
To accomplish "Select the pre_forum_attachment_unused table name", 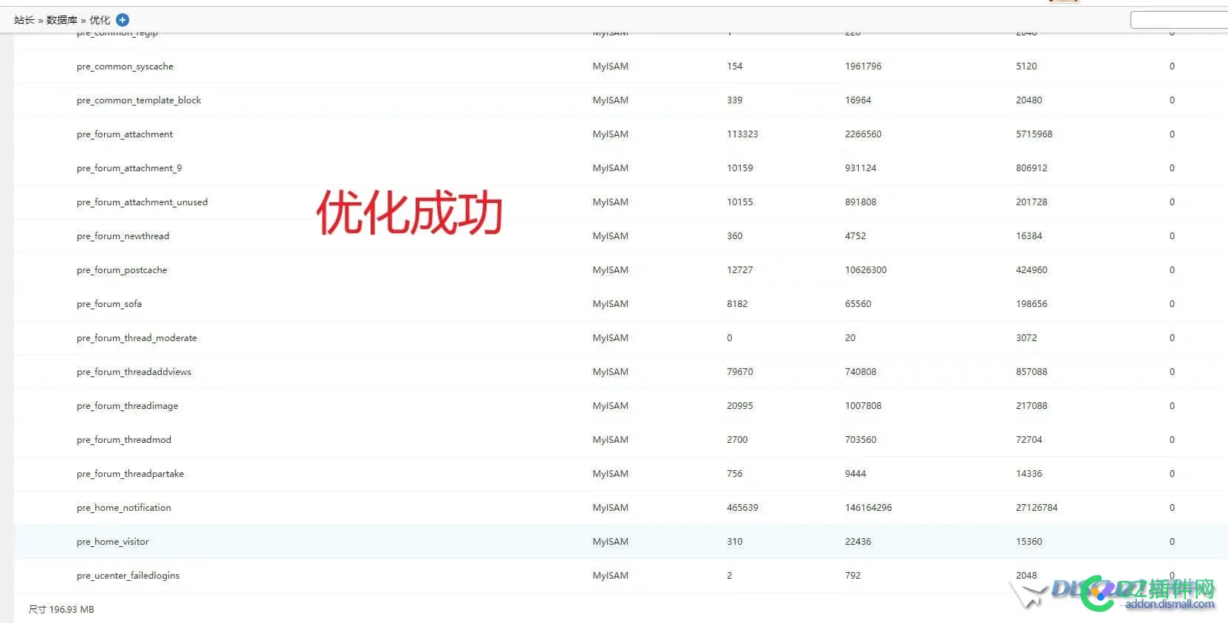I will 142,202.
